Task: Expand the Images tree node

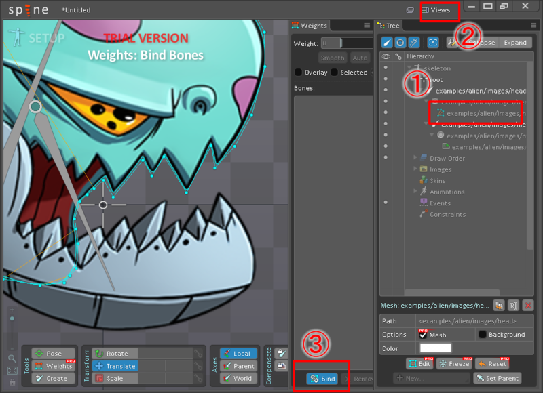Action: [415, 169]
